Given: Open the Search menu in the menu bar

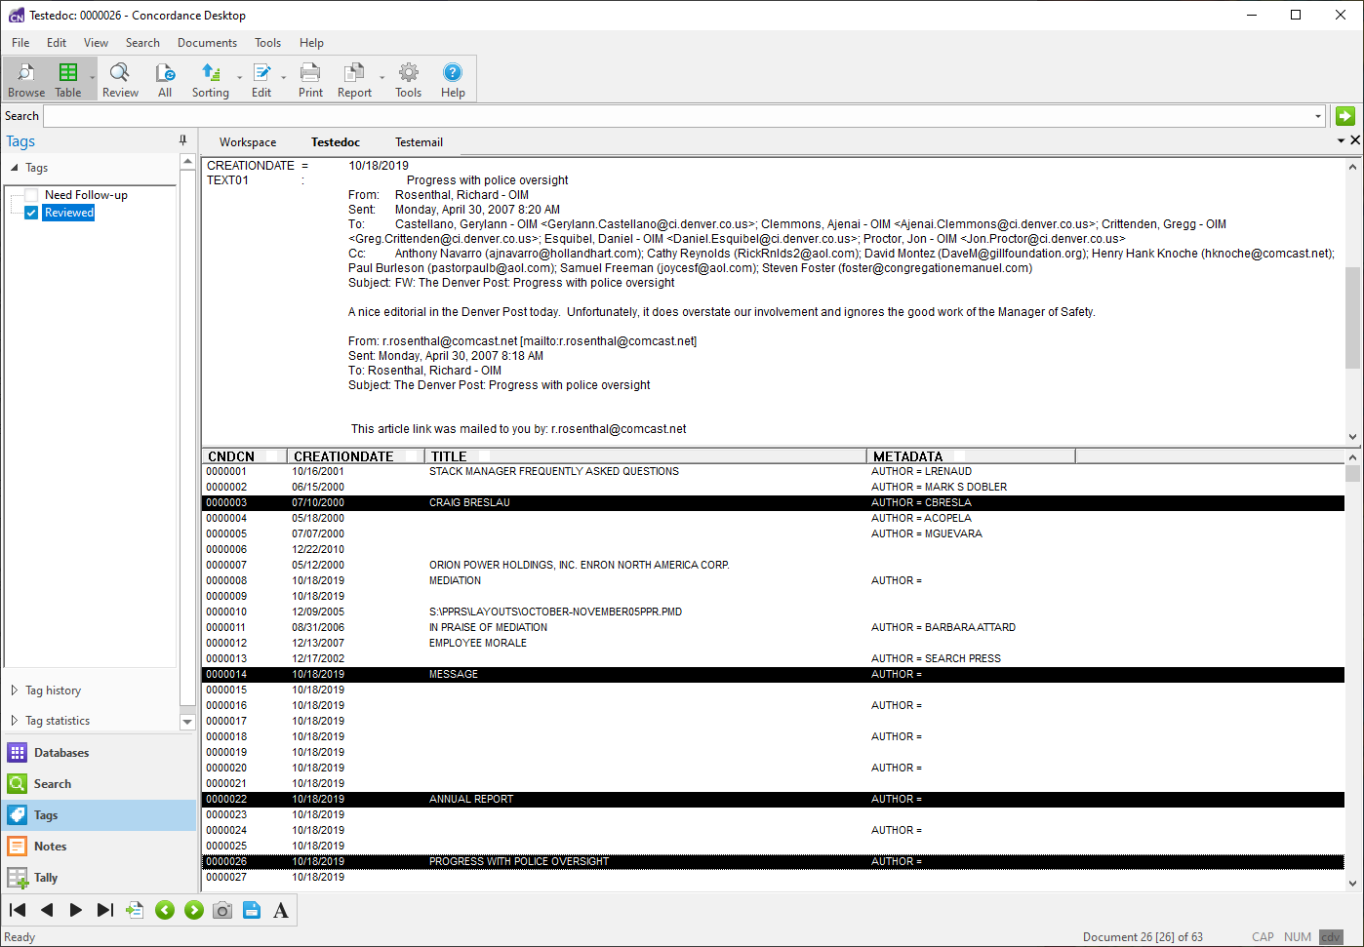Looking at the screenshot, I should (x=142, y=43).
